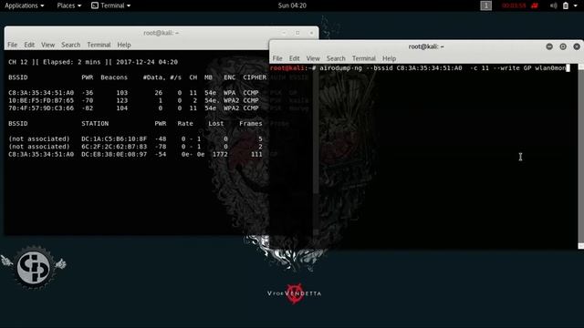The width and height of the screenshot is (584, 328).
Task: Click the CIPHER column header
Action: 255,77
